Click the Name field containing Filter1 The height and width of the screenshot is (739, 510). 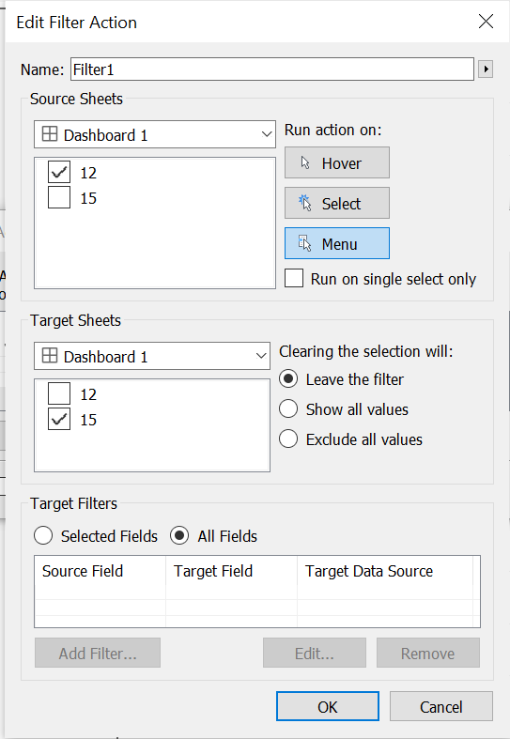click(x=272, y=69)
